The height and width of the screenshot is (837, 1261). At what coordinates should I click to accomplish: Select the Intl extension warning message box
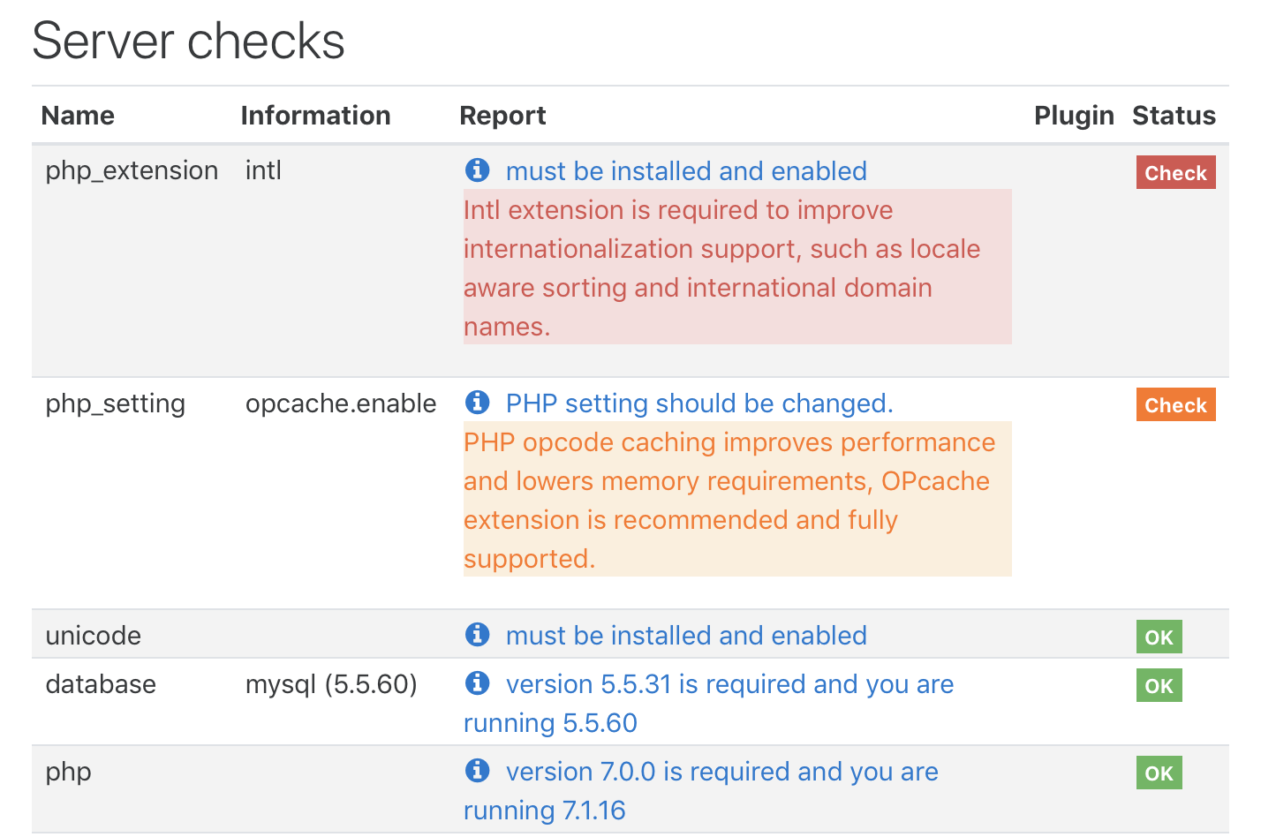(x=736, y=267)
